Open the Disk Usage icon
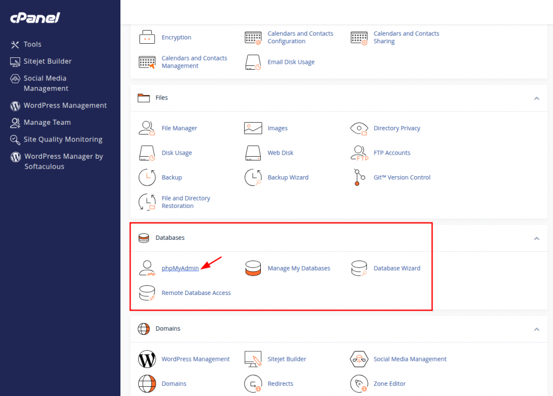This screenshot has width=553, height=396. coord(147,153)
